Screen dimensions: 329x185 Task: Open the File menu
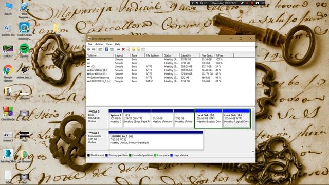[90, 44]
